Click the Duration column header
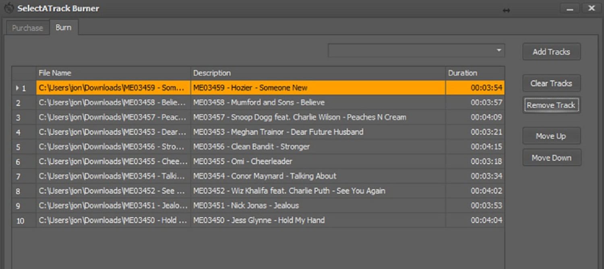 (475, 73)
